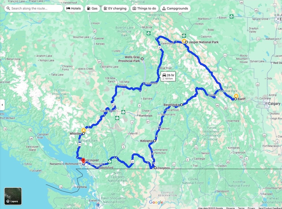Show Gas stations along route
Screen dimensions: 282x209
click(92, 8)
